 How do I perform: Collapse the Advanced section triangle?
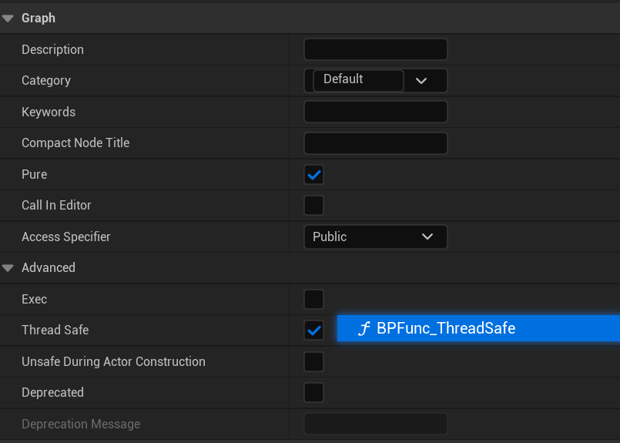coord(8,268)
